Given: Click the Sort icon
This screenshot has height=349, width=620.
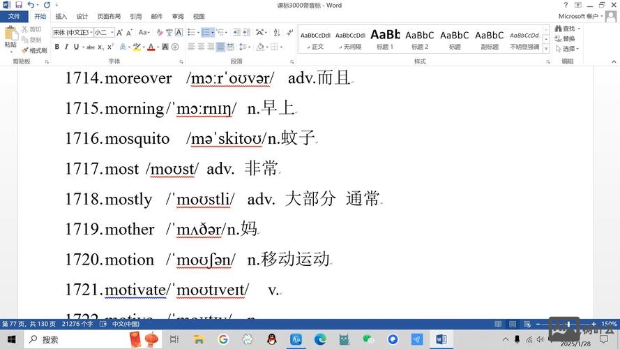Looking at the screenshot, I should point(277,32).
